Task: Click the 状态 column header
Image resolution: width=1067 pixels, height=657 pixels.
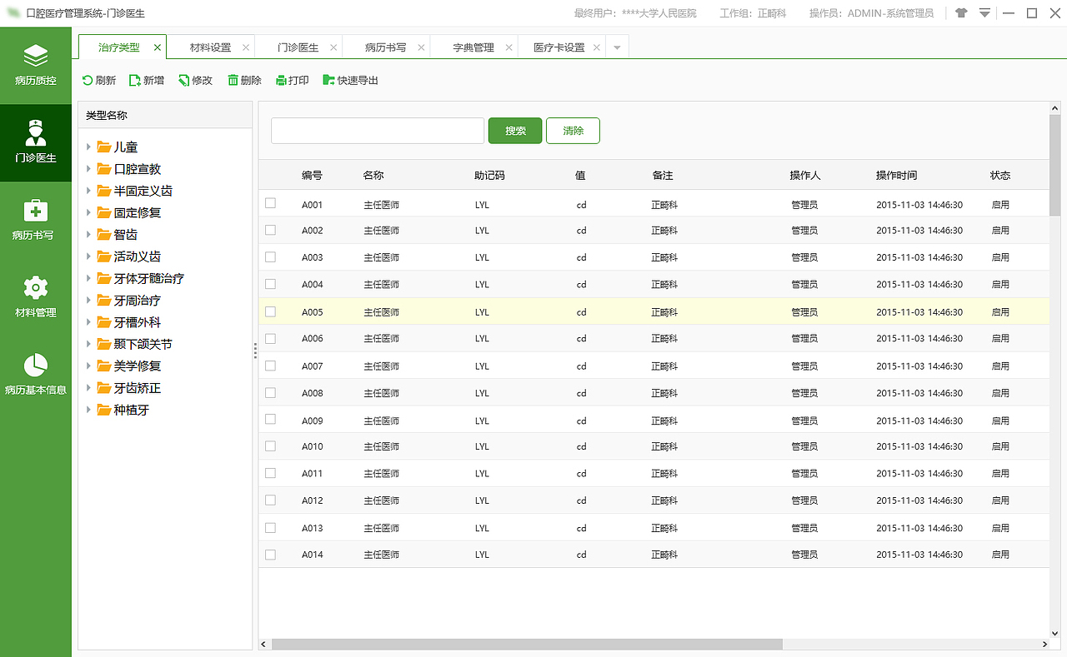Action: tap(1000, 176)
